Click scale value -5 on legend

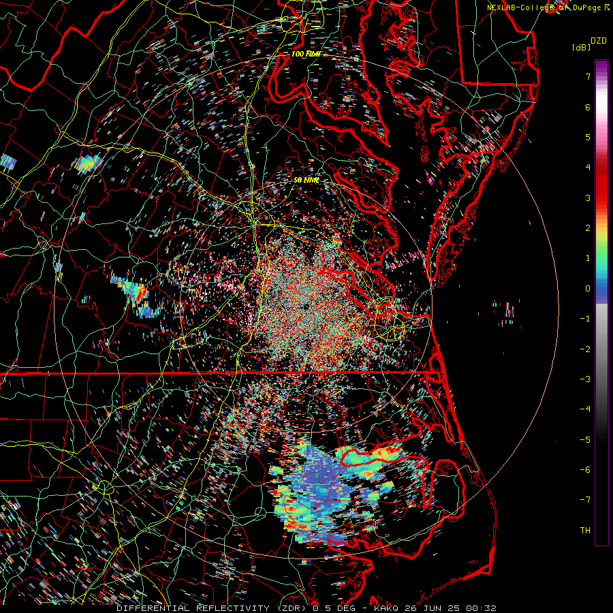tap(585, 440)
